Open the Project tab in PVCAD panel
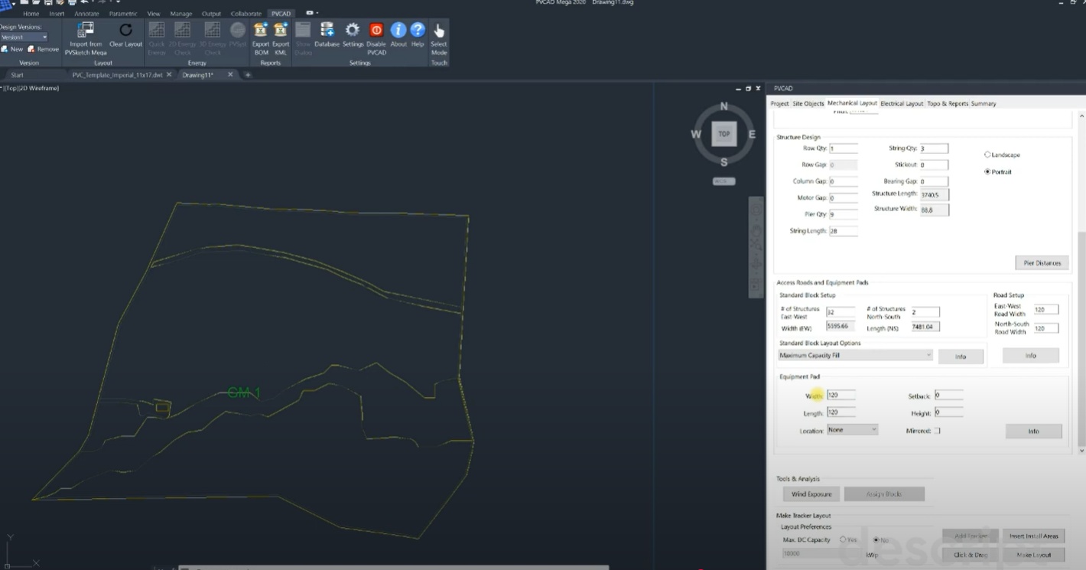Screen dimensions: 1086x570 point(779,103)
